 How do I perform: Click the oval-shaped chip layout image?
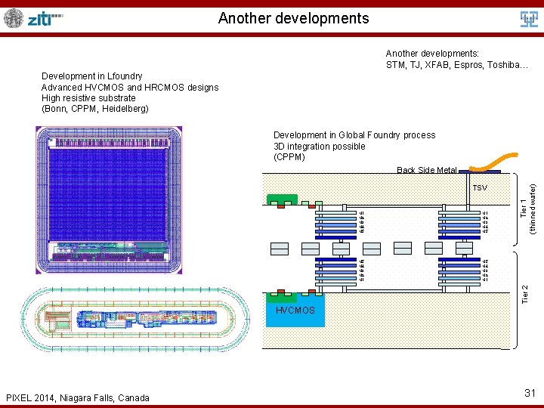point(135,319)
